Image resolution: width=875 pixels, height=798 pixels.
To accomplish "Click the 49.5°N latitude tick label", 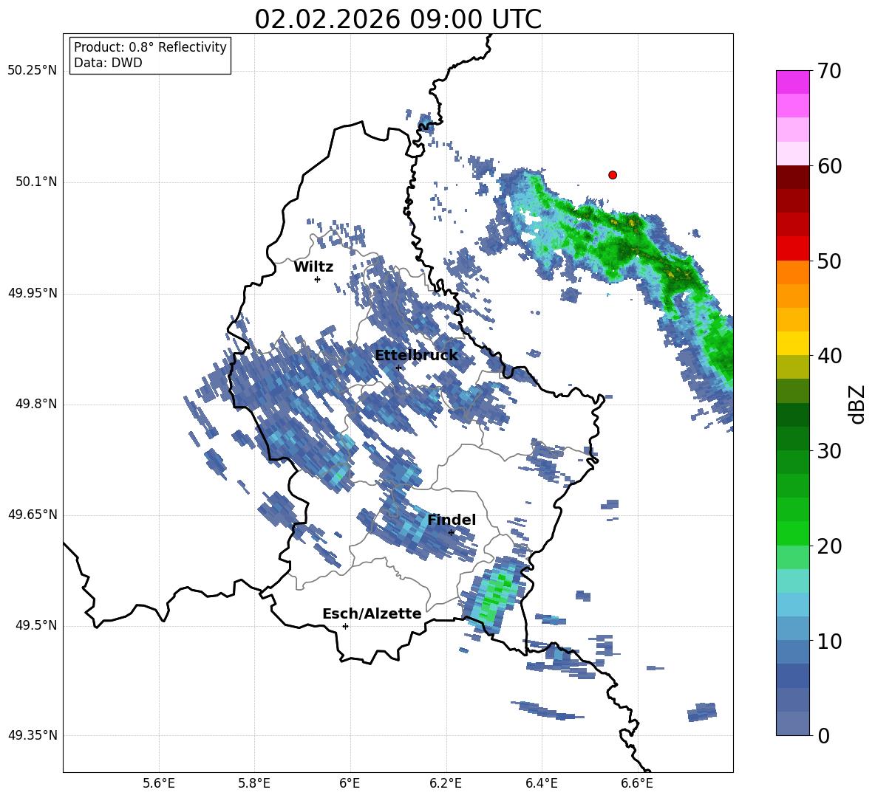I will [x=36, y=625].
